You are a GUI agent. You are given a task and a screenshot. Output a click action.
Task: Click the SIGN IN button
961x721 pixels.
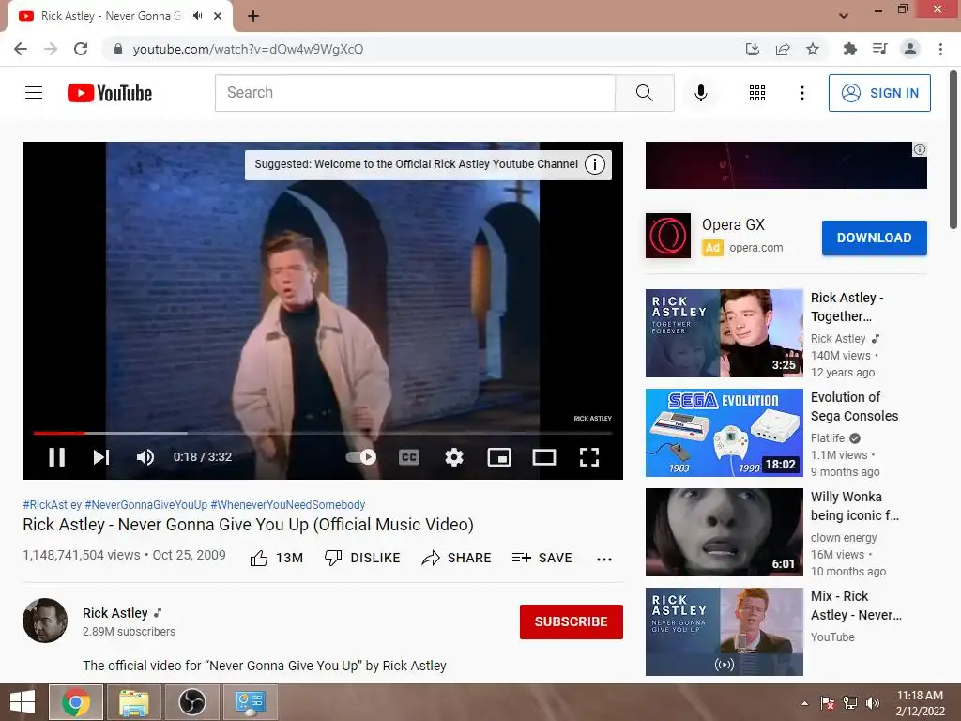pyautogui.click(x=879, y=93)
